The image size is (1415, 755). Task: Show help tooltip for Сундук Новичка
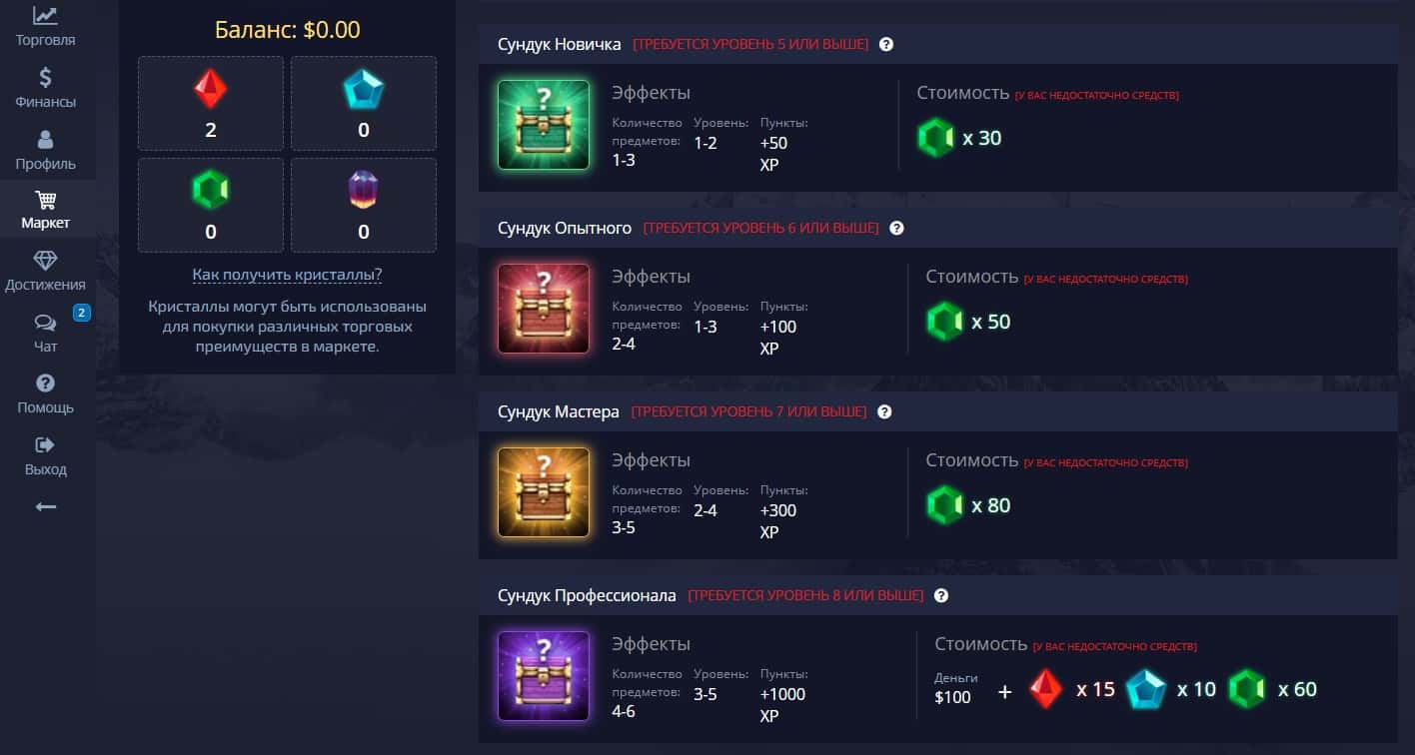885,44
